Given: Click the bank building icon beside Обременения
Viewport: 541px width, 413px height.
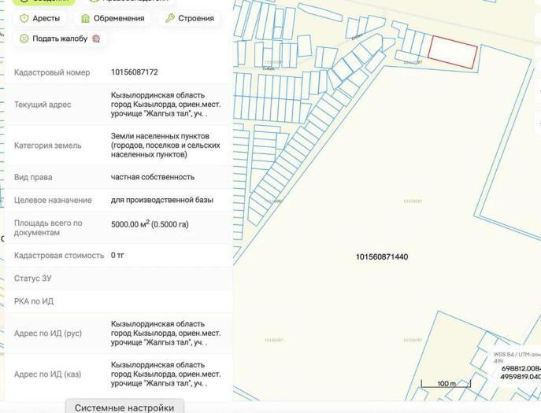Looking at the screenshot, I should tap(85, 18).
